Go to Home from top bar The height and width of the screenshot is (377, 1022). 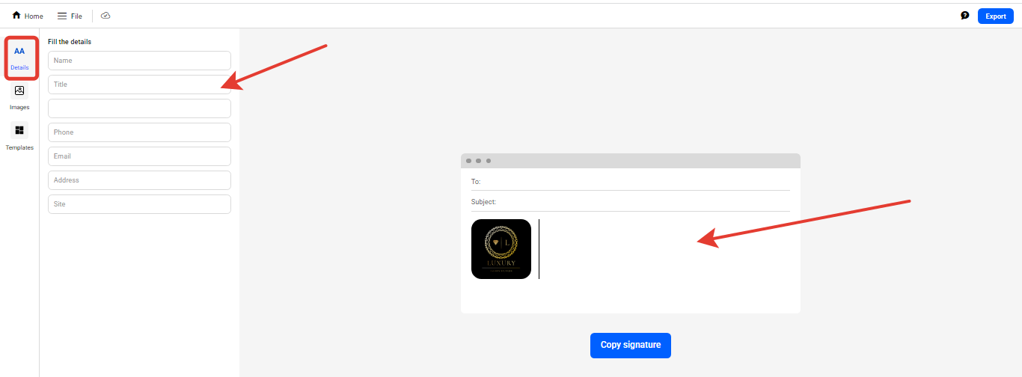click(x=28, y=16)
